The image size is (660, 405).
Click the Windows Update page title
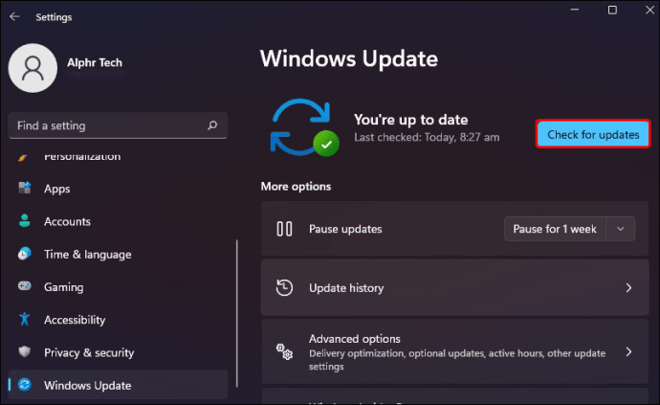349,58
